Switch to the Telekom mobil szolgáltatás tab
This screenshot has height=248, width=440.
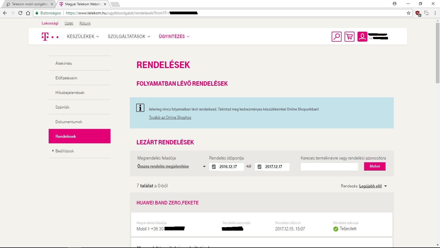[x=29, y=4]
